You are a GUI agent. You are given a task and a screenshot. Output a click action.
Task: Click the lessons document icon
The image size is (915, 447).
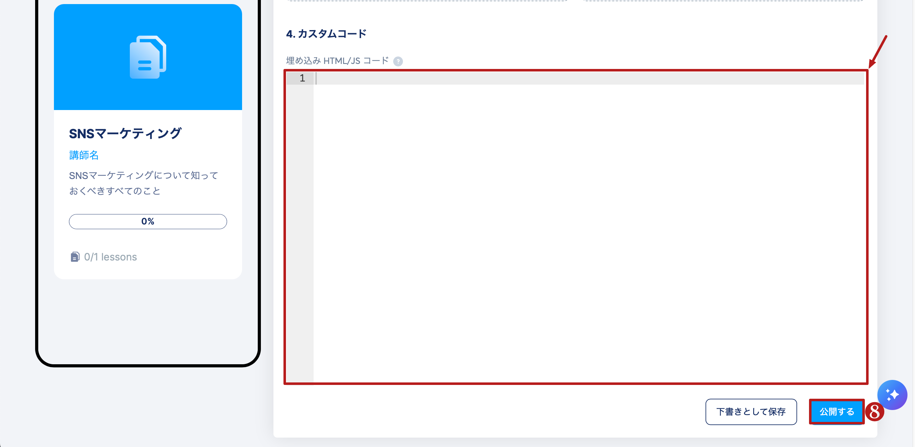[75, 257]
